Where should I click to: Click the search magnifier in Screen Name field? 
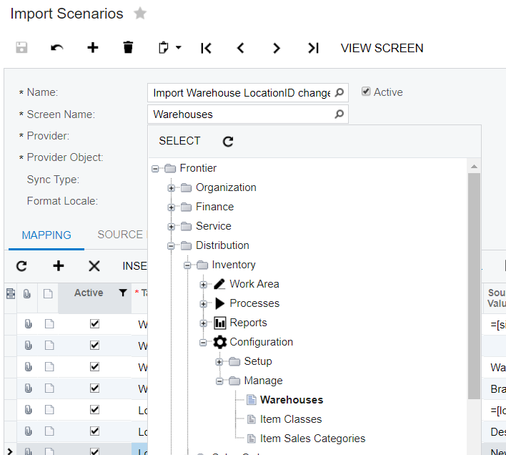pyautogui.click(x=339, y=114)
